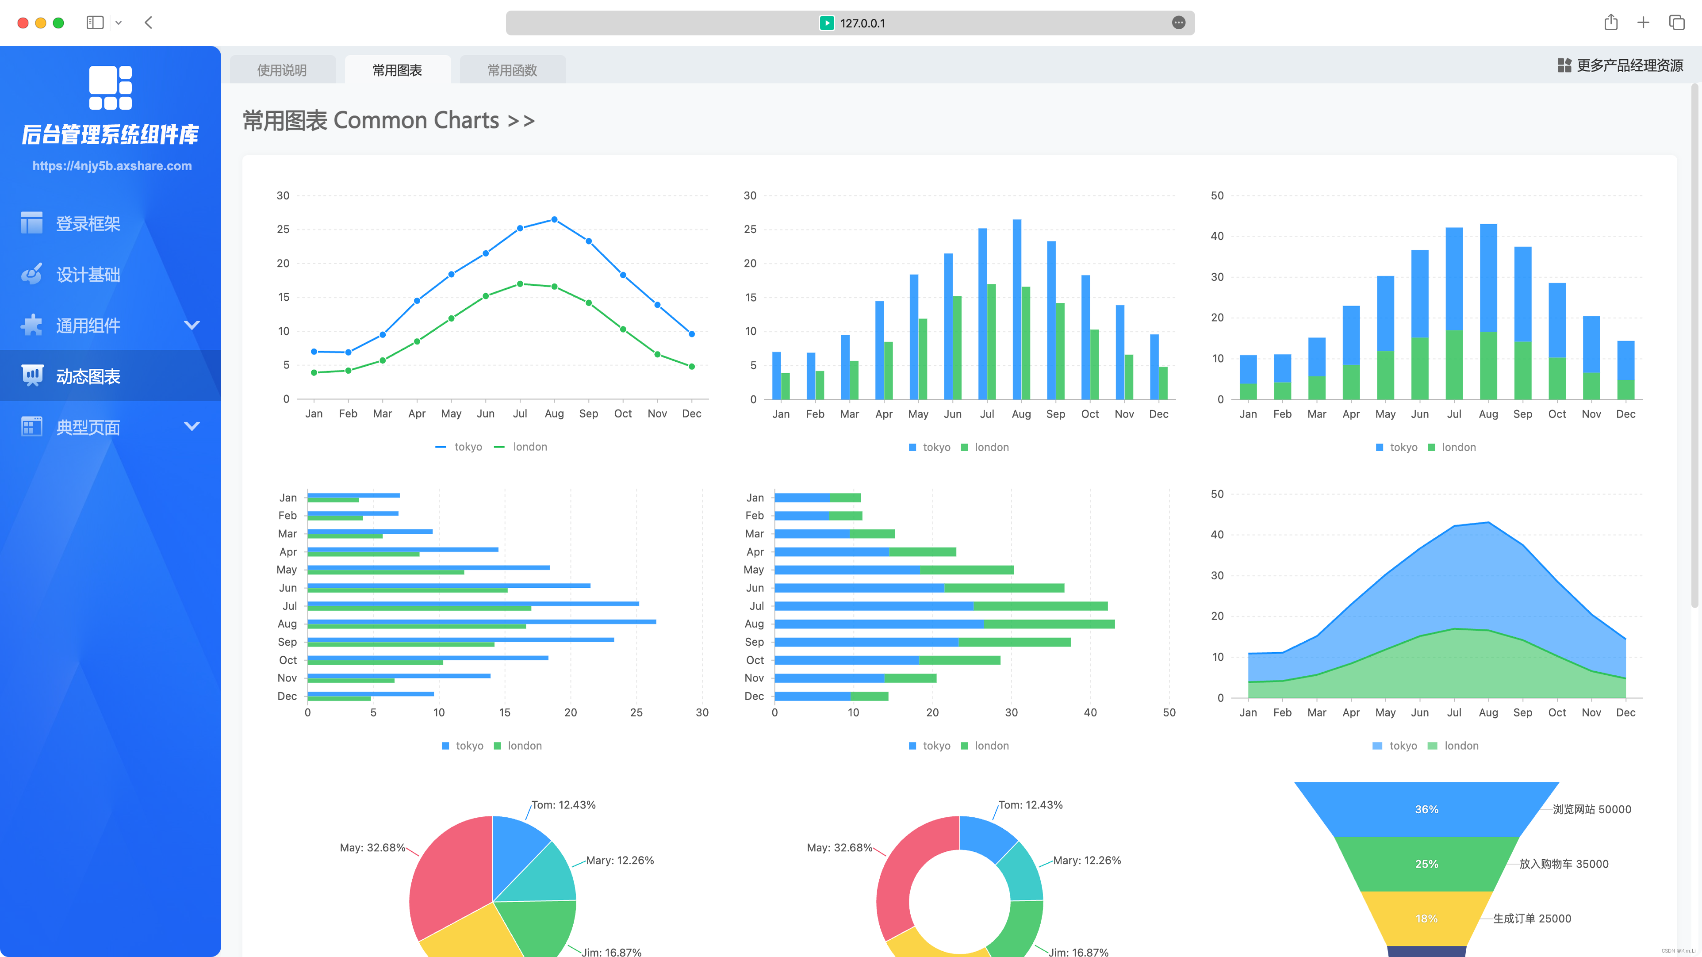Expand the 典型页面 chevron

pos(192,426)
